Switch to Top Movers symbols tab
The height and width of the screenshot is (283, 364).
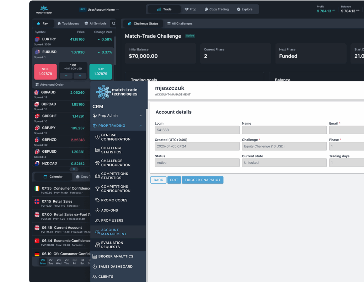tap(68, 24)
